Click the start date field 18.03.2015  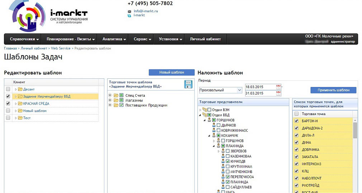pos(261,87)
